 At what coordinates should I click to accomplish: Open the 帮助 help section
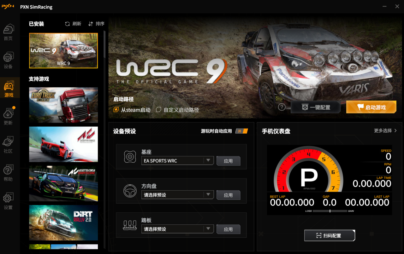8,173
